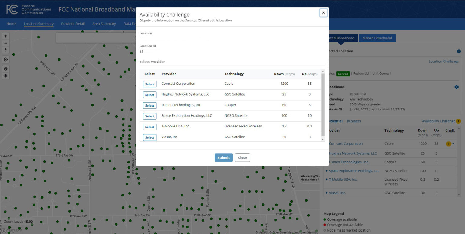Open the Area Summary menu item

tap(104, 24)
